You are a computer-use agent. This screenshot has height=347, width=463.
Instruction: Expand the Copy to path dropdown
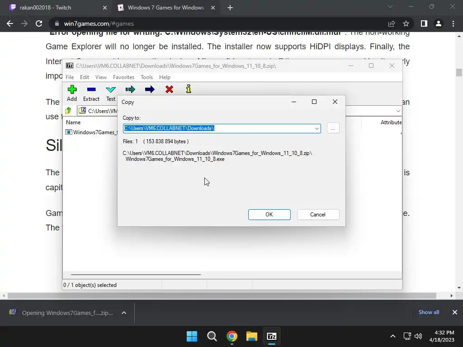click(317, 129)
